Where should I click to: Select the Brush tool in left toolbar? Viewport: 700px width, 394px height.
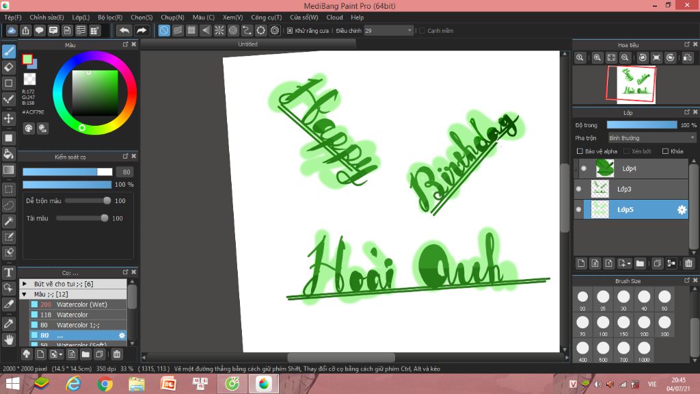(8, 52)
